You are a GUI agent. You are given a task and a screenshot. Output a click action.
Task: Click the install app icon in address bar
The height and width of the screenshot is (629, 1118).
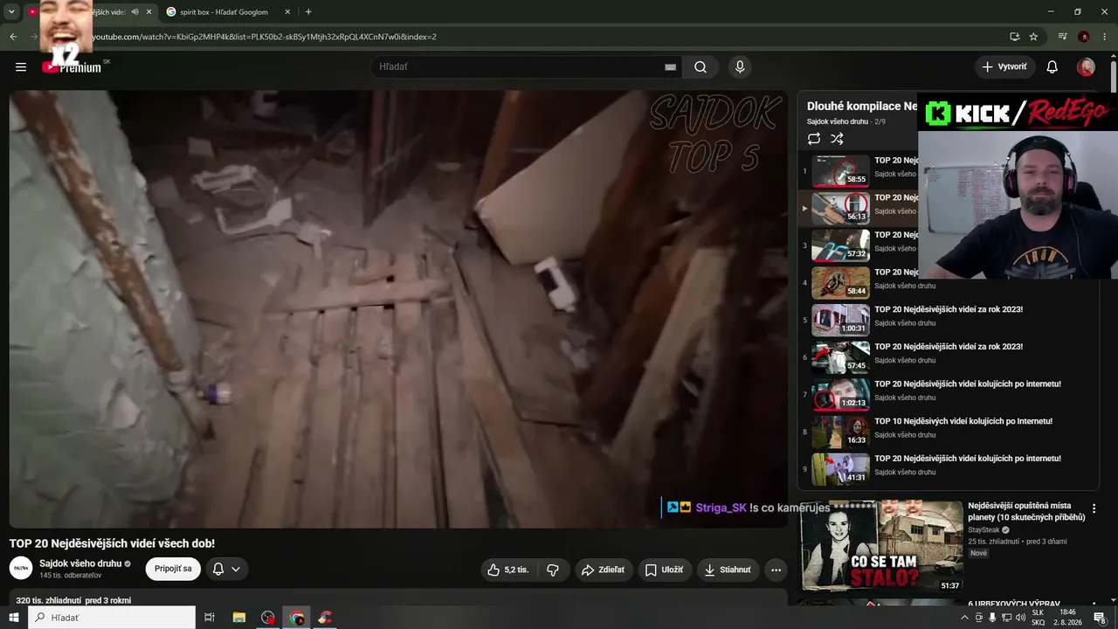click(x=1014, y=37)
